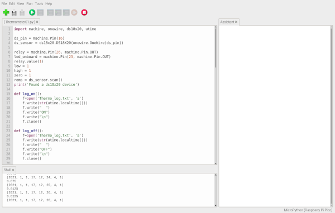335x213 pixels.
Task: Click the f.write("ON") line
Action: tap(36, 112)
